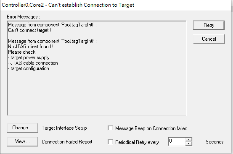Click the "Target Interface Setup" label
Screen dimensions: 233x154
click(64, 128)
